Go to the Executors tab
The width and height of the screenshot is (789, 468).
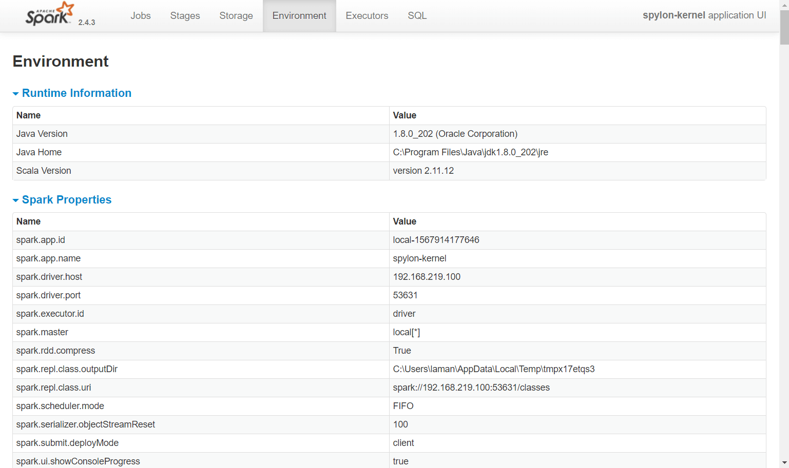pos(367,16)
